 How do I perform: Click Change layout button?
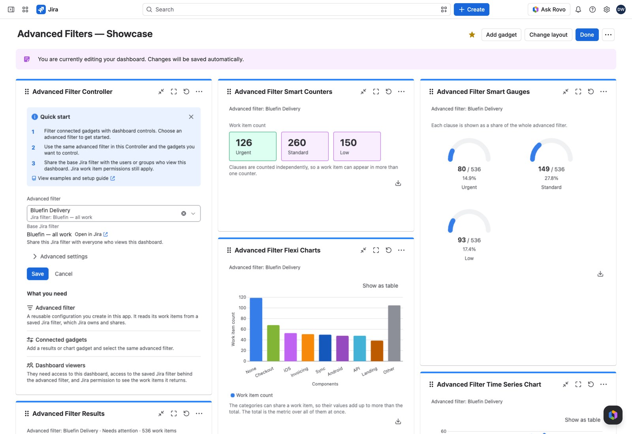(x=548, y=35)
